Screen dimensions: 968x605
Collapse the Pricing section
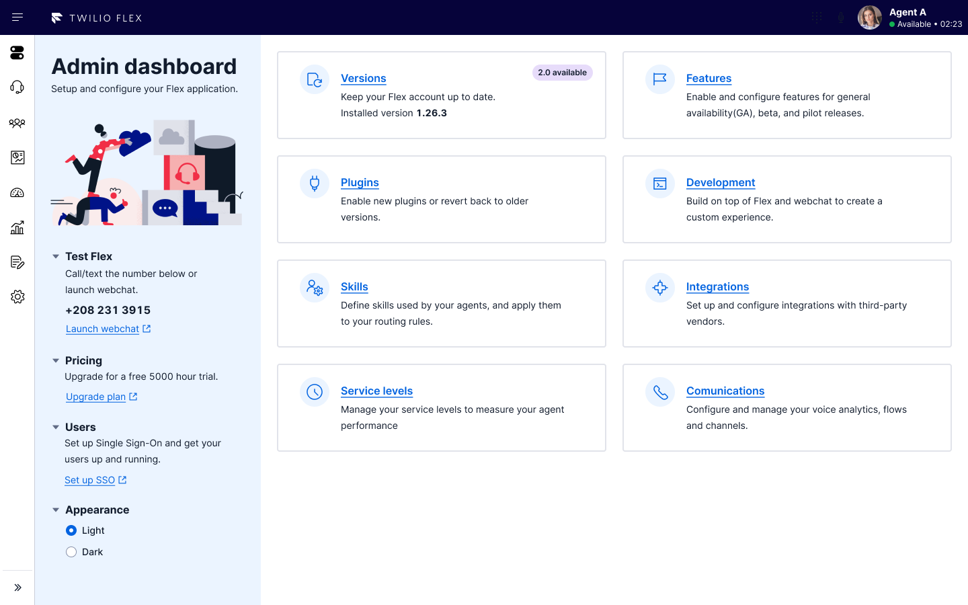pyautogui.click(x=56, y=360)
